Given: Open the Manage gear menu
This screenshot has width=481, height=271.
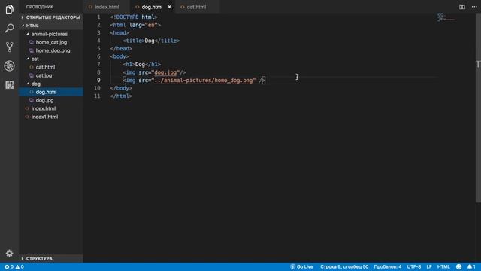Looking at the screenshot, I should [x=9, y=253].
